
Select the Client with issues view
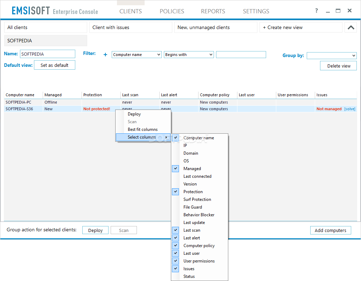click(131, 27)
